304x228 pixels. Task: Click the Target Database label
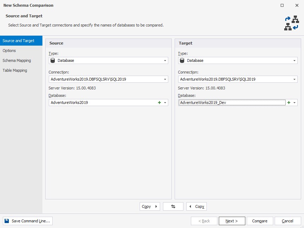click(187, 95)
